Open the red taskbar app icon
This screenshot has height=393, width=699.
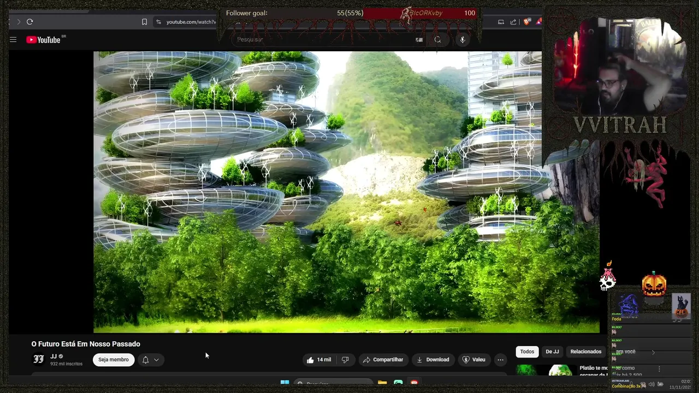(414, 383)
